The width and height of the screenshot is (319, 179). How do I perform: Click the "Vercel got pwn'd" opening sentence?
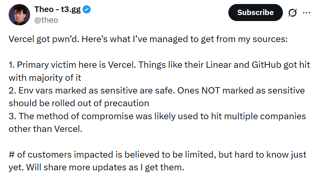(x=43, y=39)
